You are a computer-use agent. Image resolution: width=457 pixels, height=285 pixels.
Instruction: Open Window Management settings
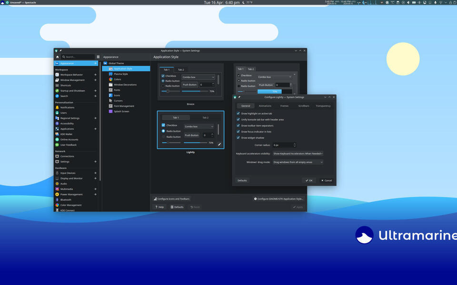(76, 80)
